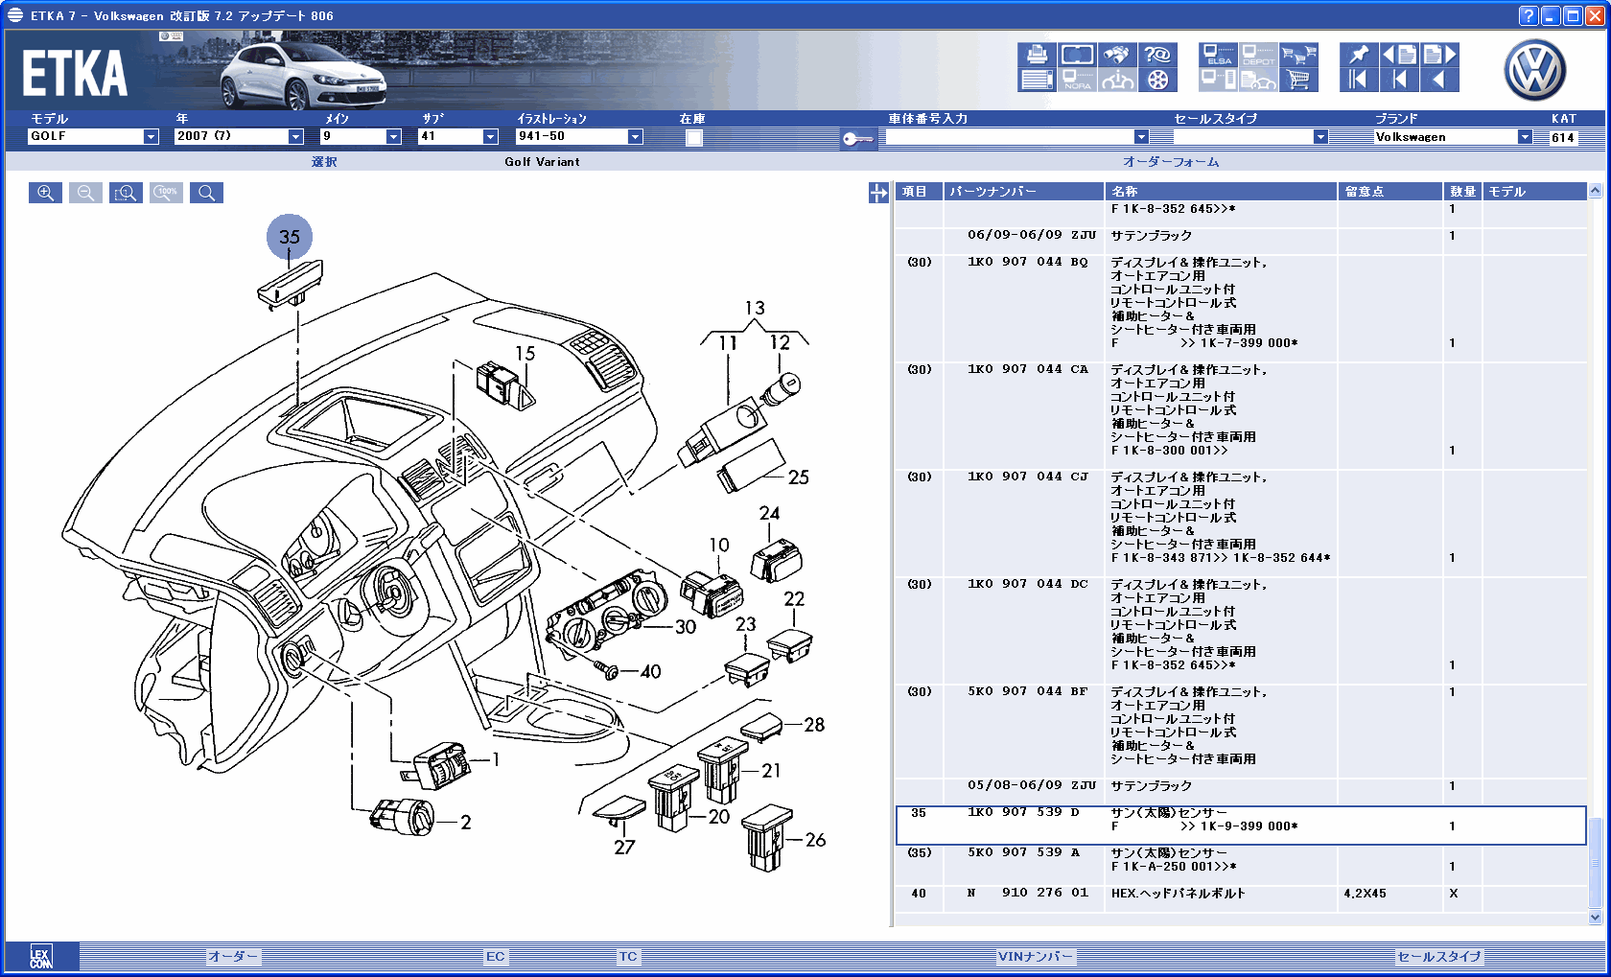Reset illustration zoom to 100%
Image resolution: width=1611 pixels, height=977 pixels.
point(166,193)
